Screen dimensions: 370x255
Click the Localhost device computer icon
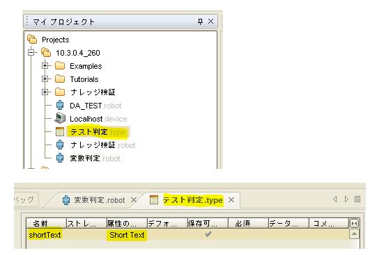(60, 118)
